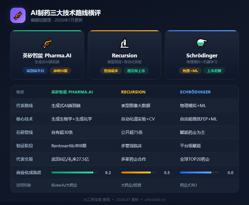Click the 生成生物学+生成化学 cell
Screen dimensions: 249x205
pos(72,119)
